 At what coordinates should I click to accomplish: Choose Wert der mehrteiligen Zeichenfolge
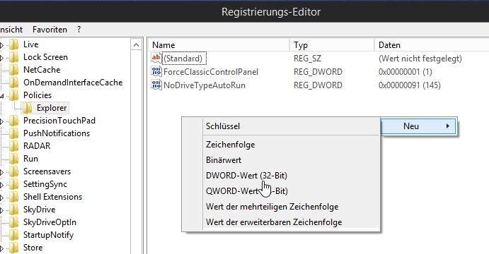coord(291,207)
